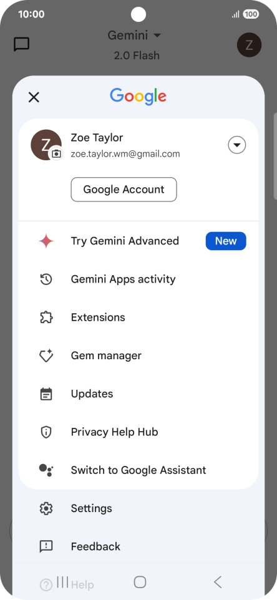Close the Google account panel

click(34, 97)
